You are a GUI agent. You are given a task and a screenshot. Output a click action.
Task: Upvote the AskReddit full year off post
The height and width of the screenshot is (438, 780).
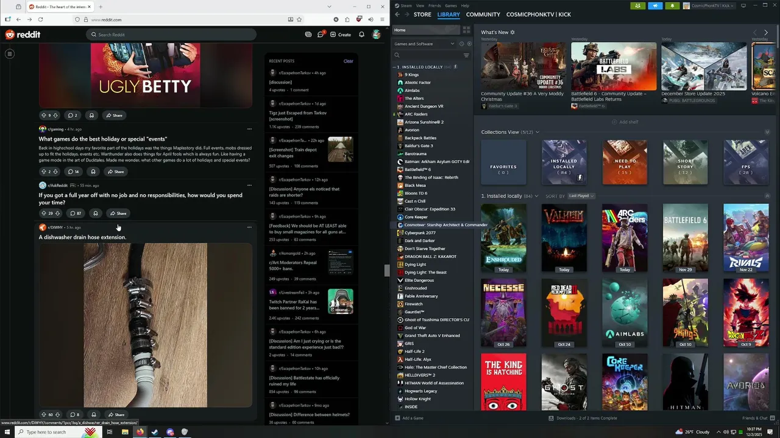[x=43, y=214]
